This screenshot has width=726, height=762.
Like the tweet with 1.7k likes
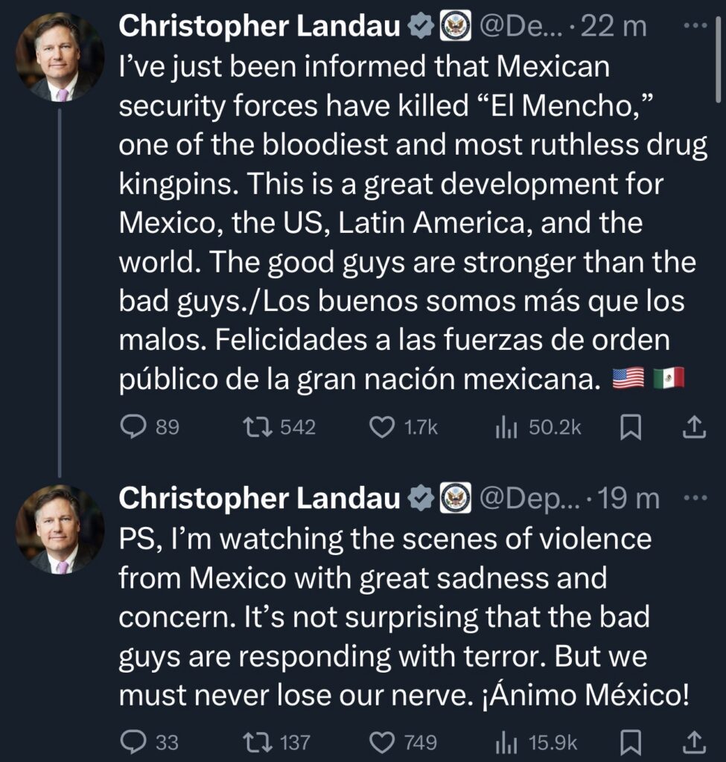[x=382, y=427]
